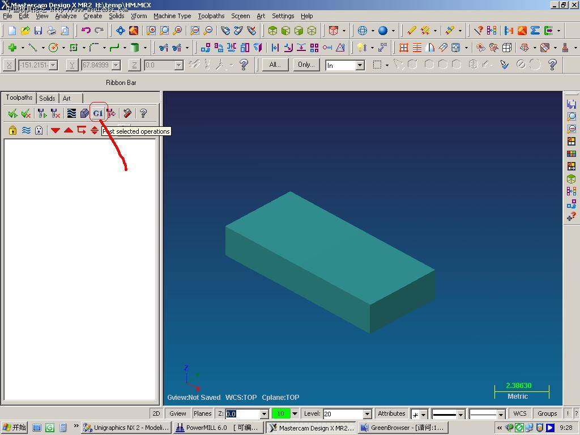The height and width of the screenshot is (435, 580).
Task: Delete all operations red eraser icon
Action: (x=127, y=113)
